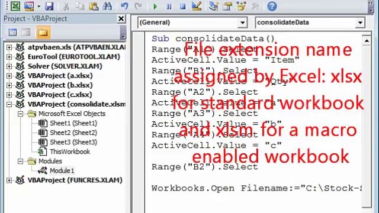The height and width of the screenshot is (213, 379).
Task: Click the Cut scissors icon
Action: [66, 6]
